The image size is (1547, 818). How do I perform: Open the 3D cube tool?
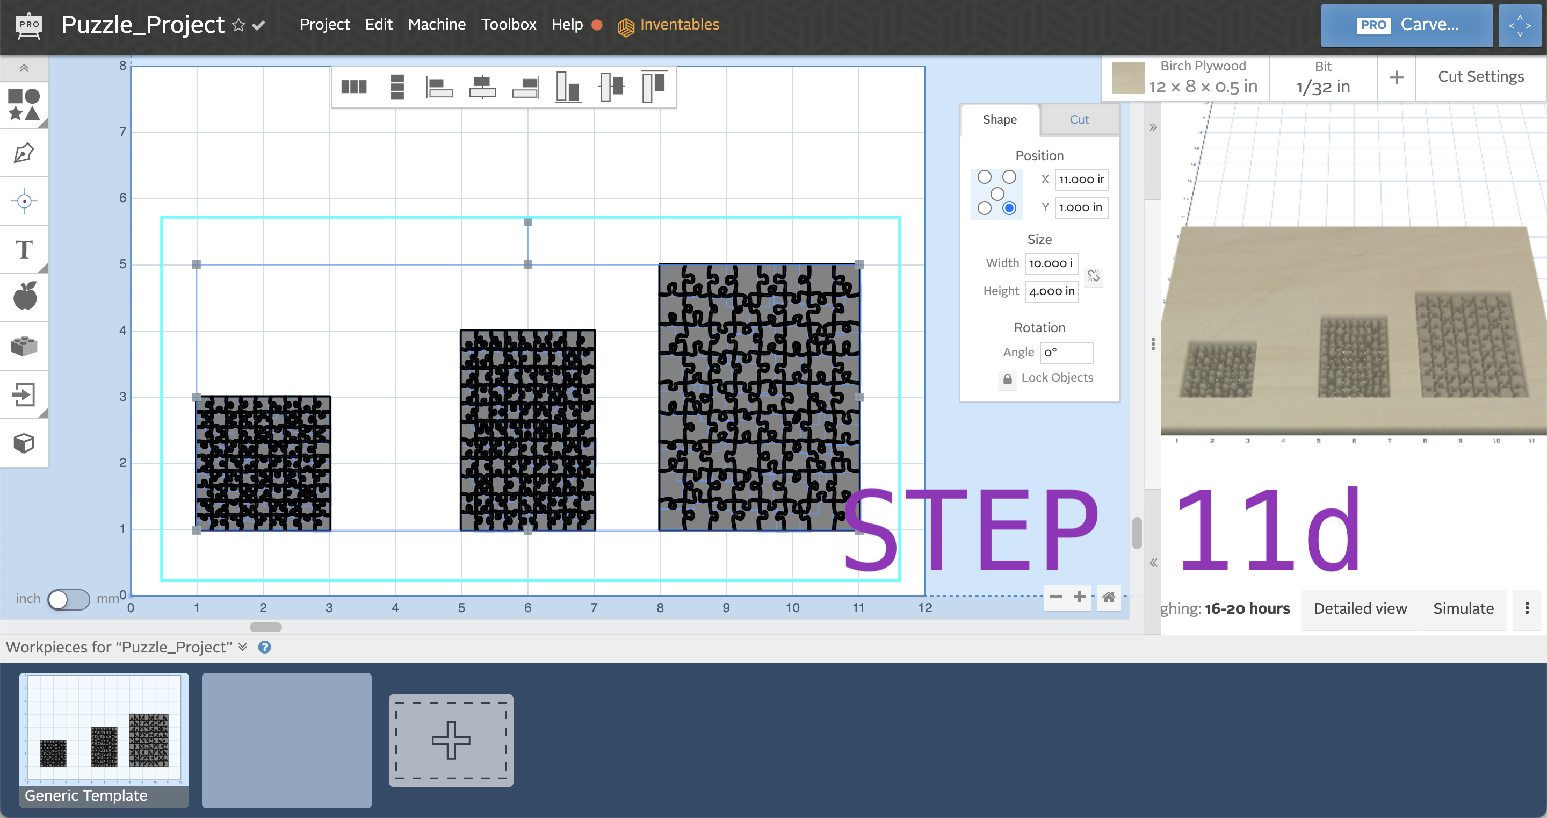24,443
